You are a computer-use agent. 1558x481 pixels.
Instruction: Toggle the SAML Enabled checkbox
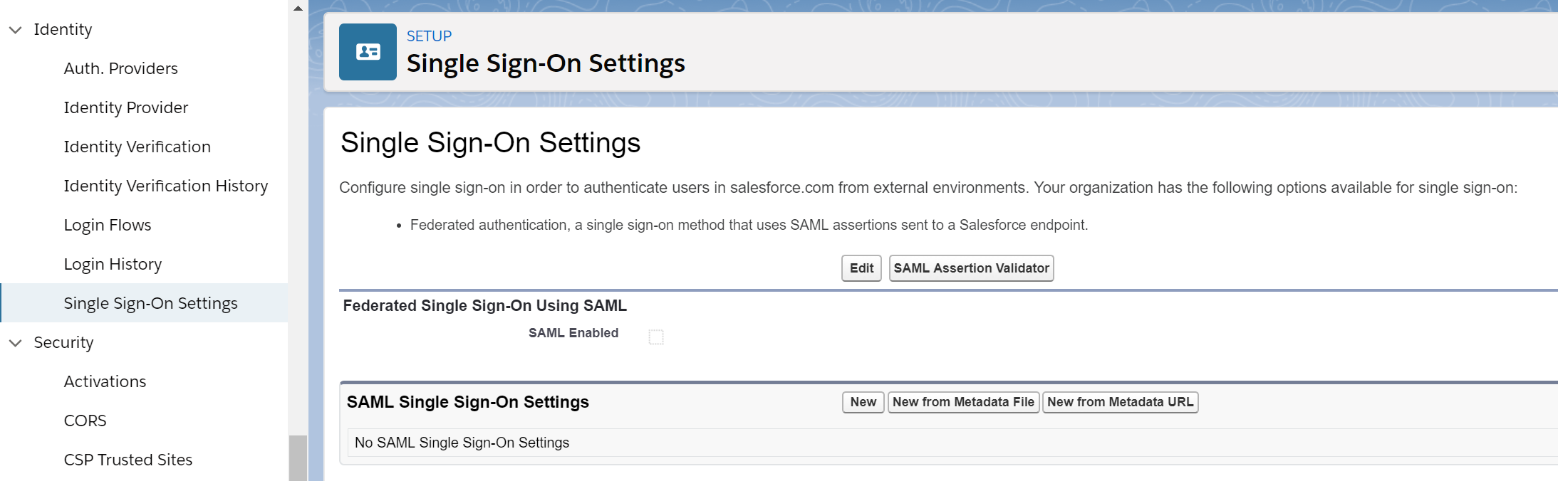656,337
